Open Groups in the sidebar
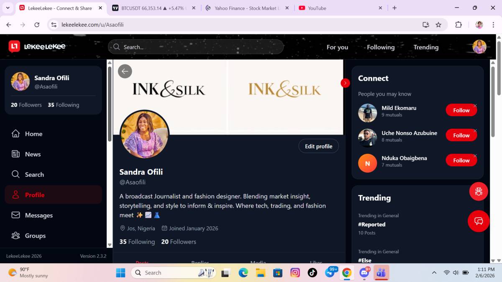 [53, 236]
